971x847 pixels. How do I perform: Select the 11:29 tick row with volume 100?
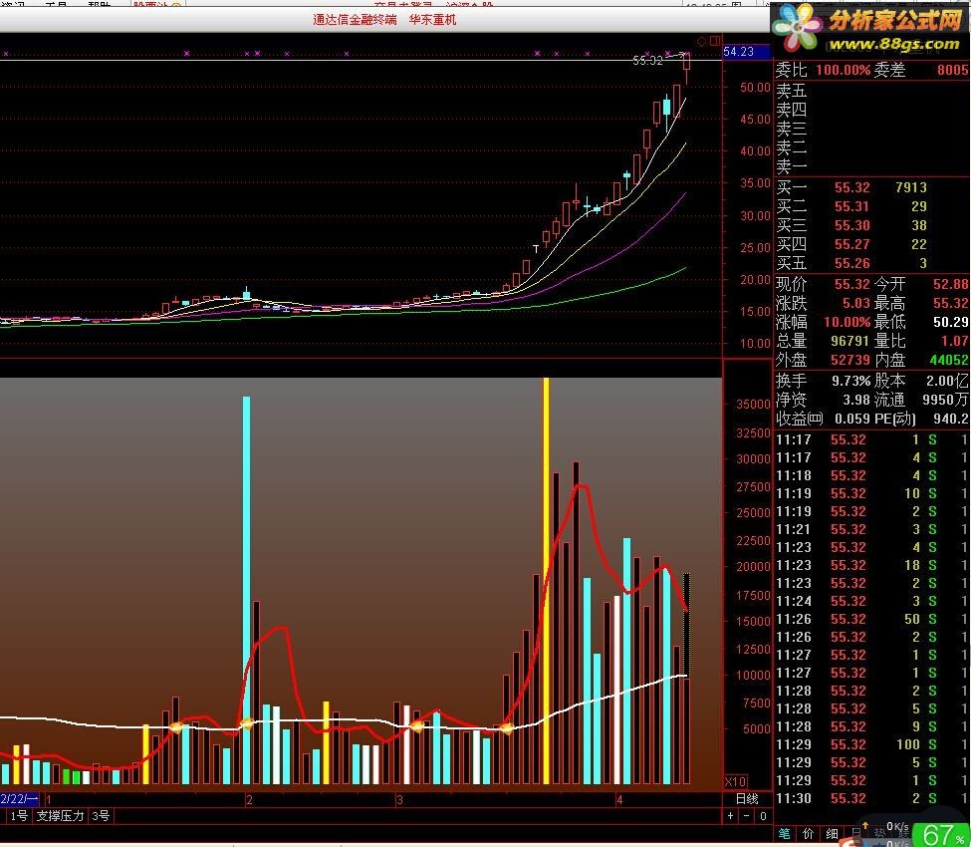click(x=871, y=744)
